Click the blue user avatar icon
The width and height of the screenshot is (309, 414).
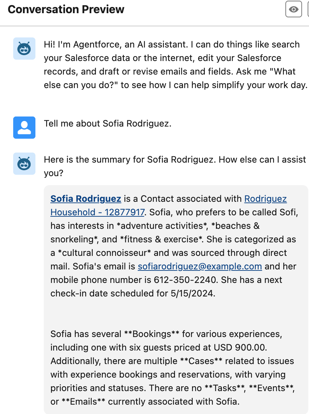pos(24,128)
